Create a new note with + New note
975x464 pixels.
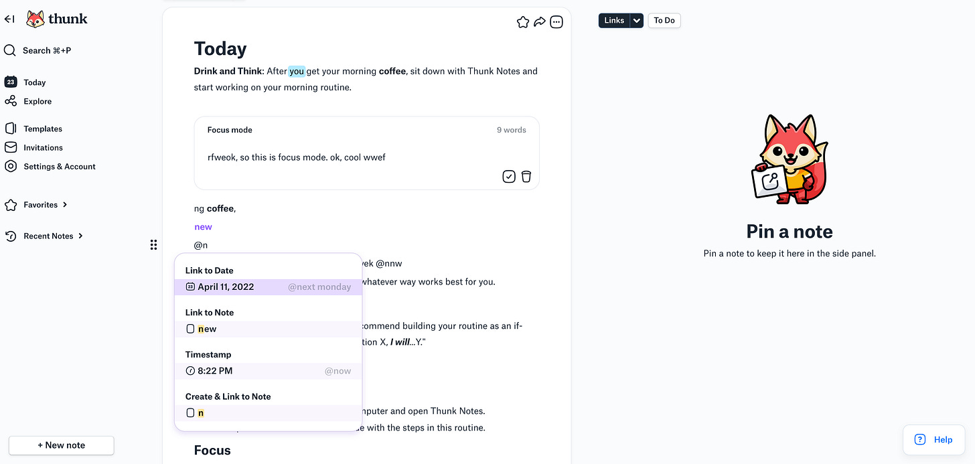[62, 445]
